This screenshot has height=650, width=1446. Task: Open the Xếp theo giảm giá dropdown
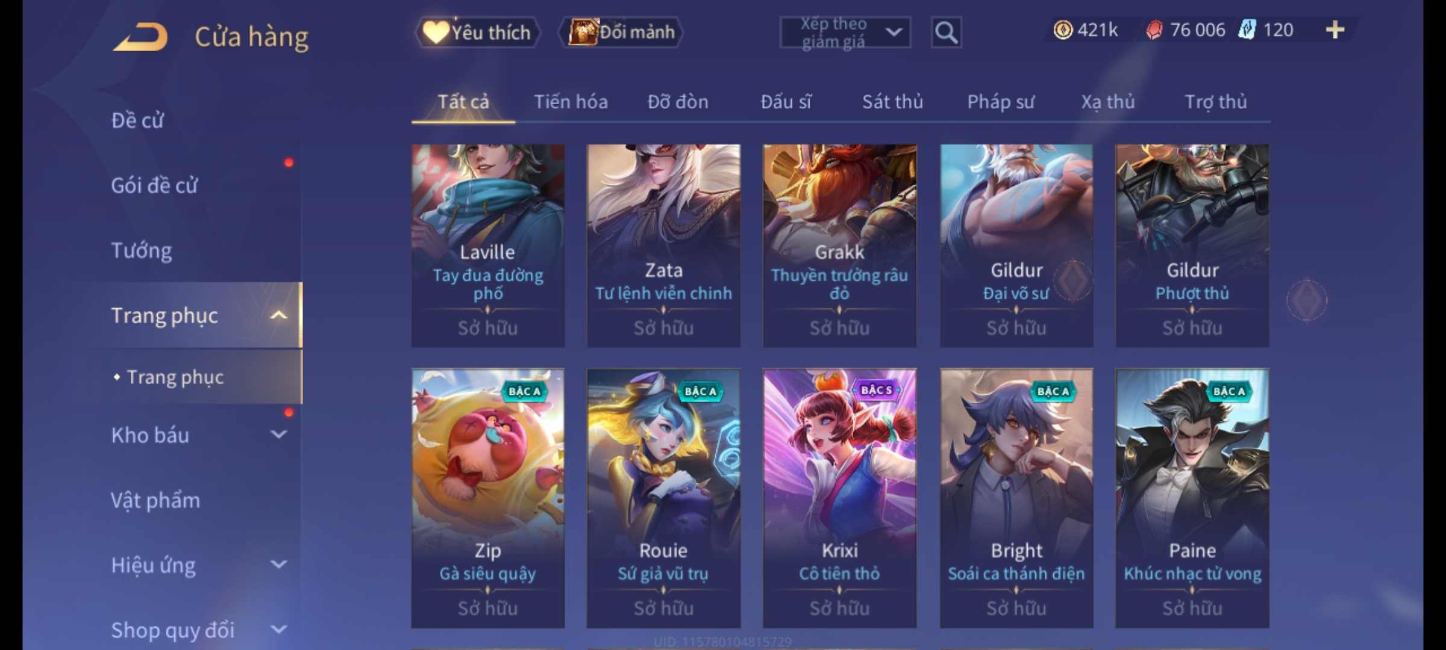(845, 32)
